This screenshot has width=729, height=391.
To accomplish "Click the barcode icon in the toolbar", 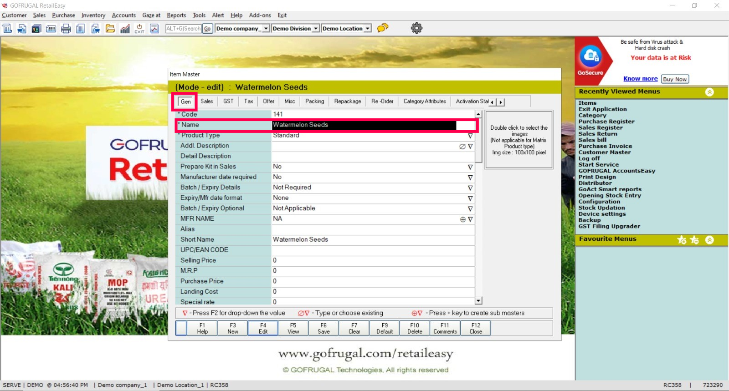I will pos(51,29).
